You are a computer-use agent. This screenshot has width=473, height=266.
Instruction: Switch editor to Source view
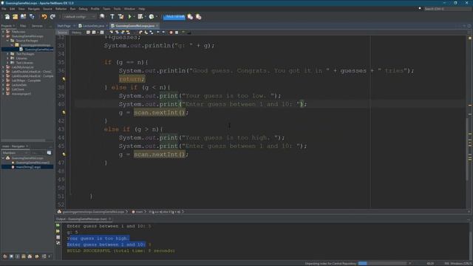pyautogui.click(x=62, y=33)
